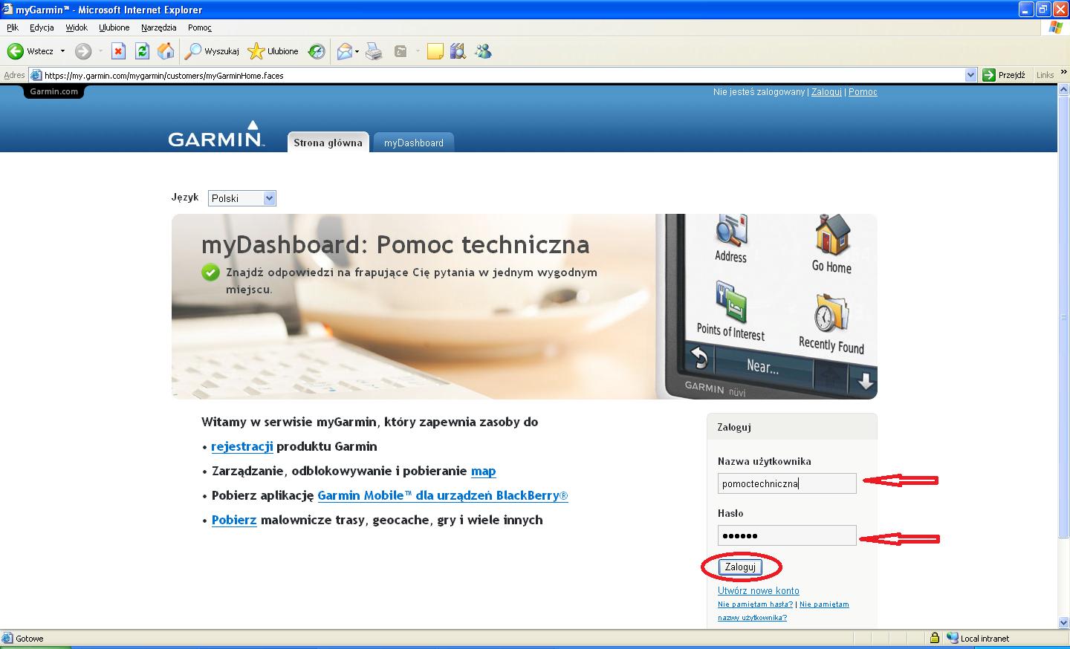The height and width of the screenshot is (649, 1070).
Task: Go to the browser home page
Action: click(166, 51)
